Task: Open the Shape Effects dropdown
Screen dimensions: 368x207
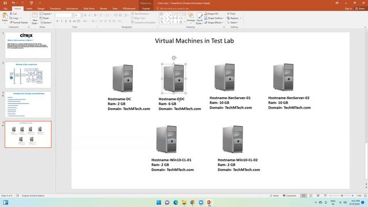Action: (213, 22)
